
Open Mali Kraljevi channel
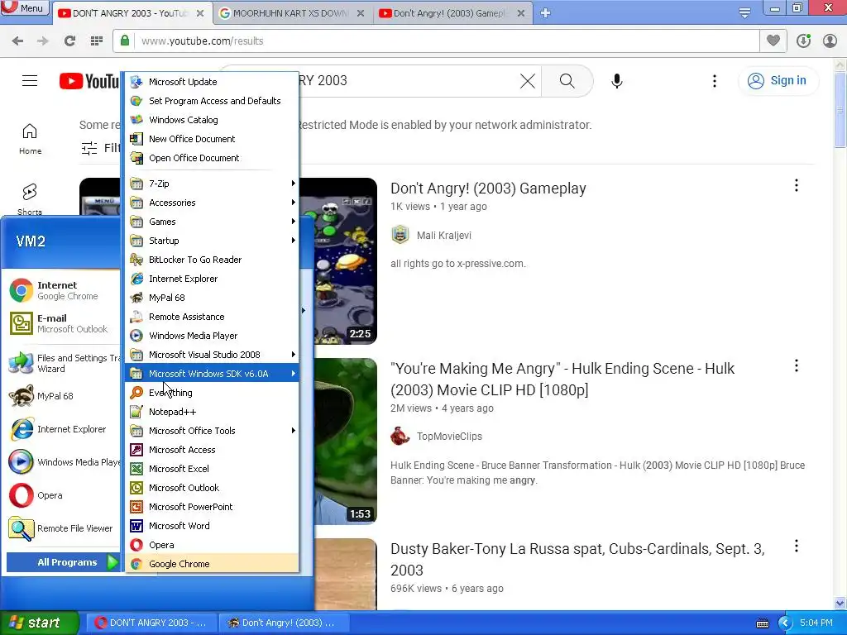[444, 236]
